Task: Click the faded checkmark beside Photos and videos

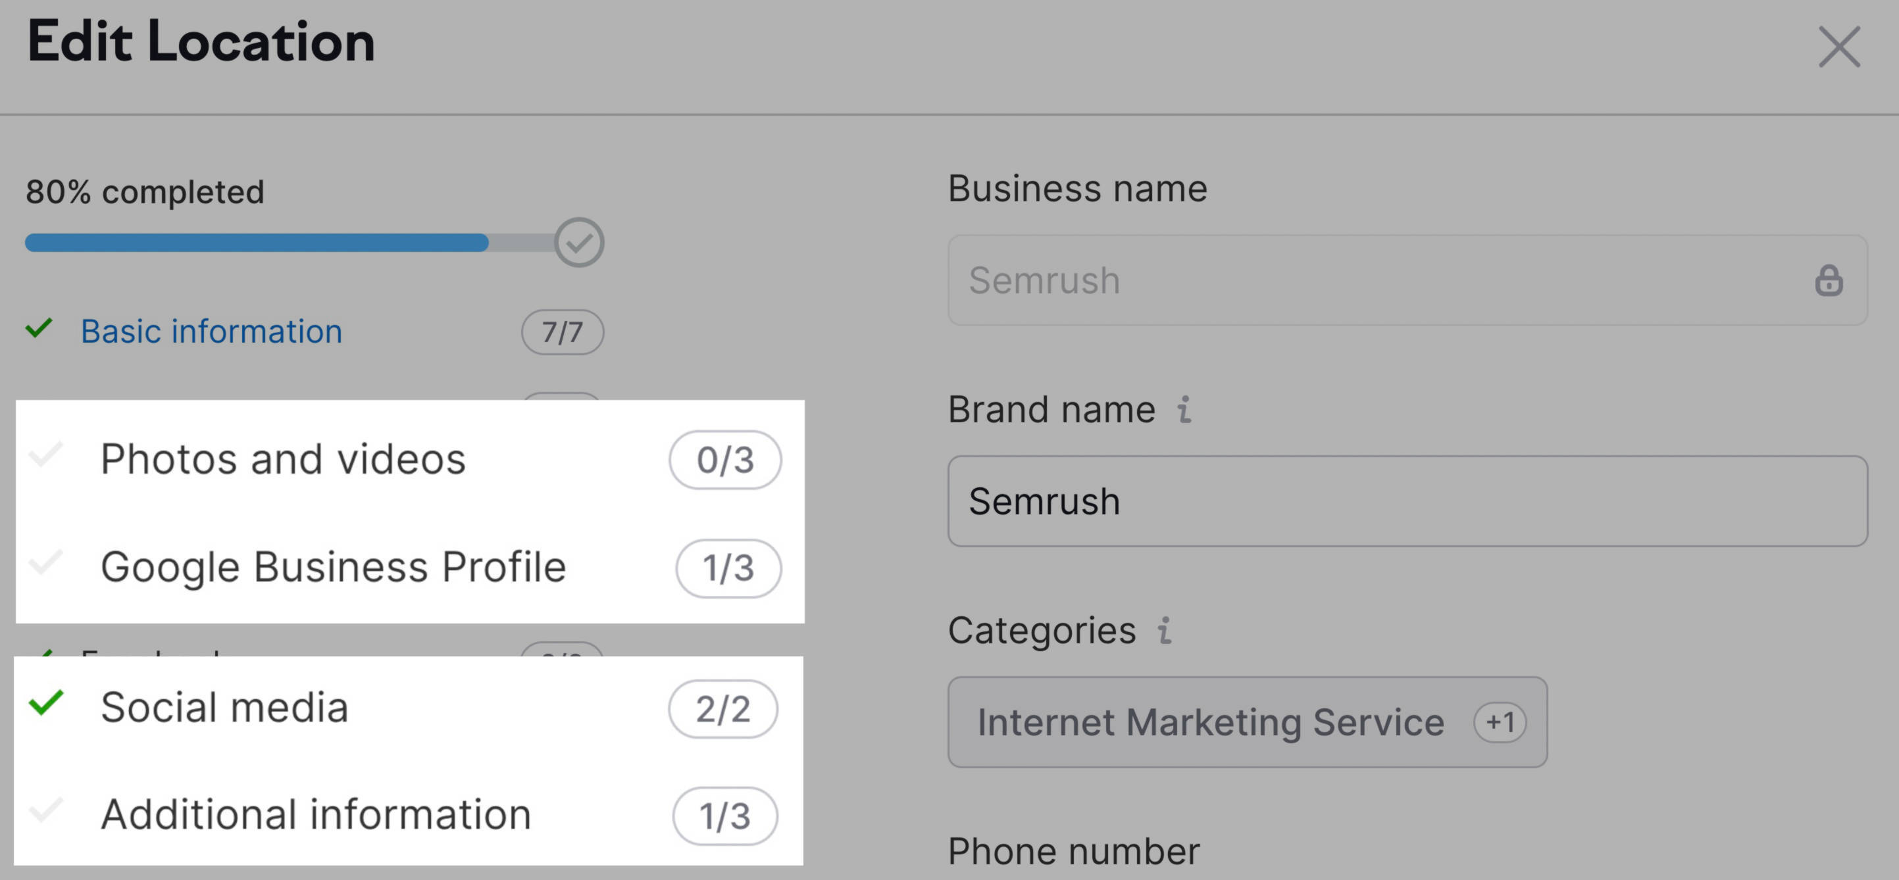Action: 45,454
